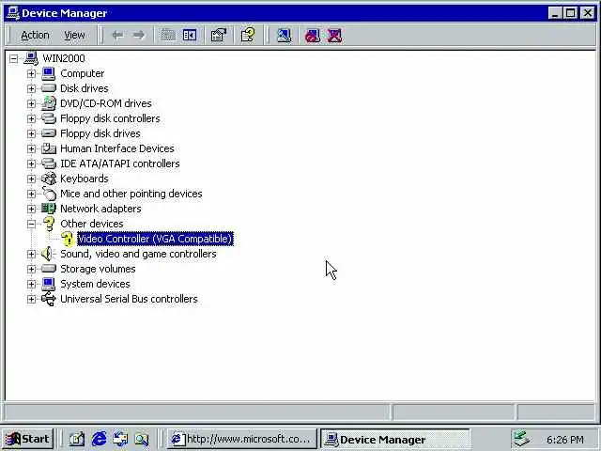Screen dimensions: 601x451
Task: Select the 'System devices' label
Action: pyautogui.click(x=95, y=284)
